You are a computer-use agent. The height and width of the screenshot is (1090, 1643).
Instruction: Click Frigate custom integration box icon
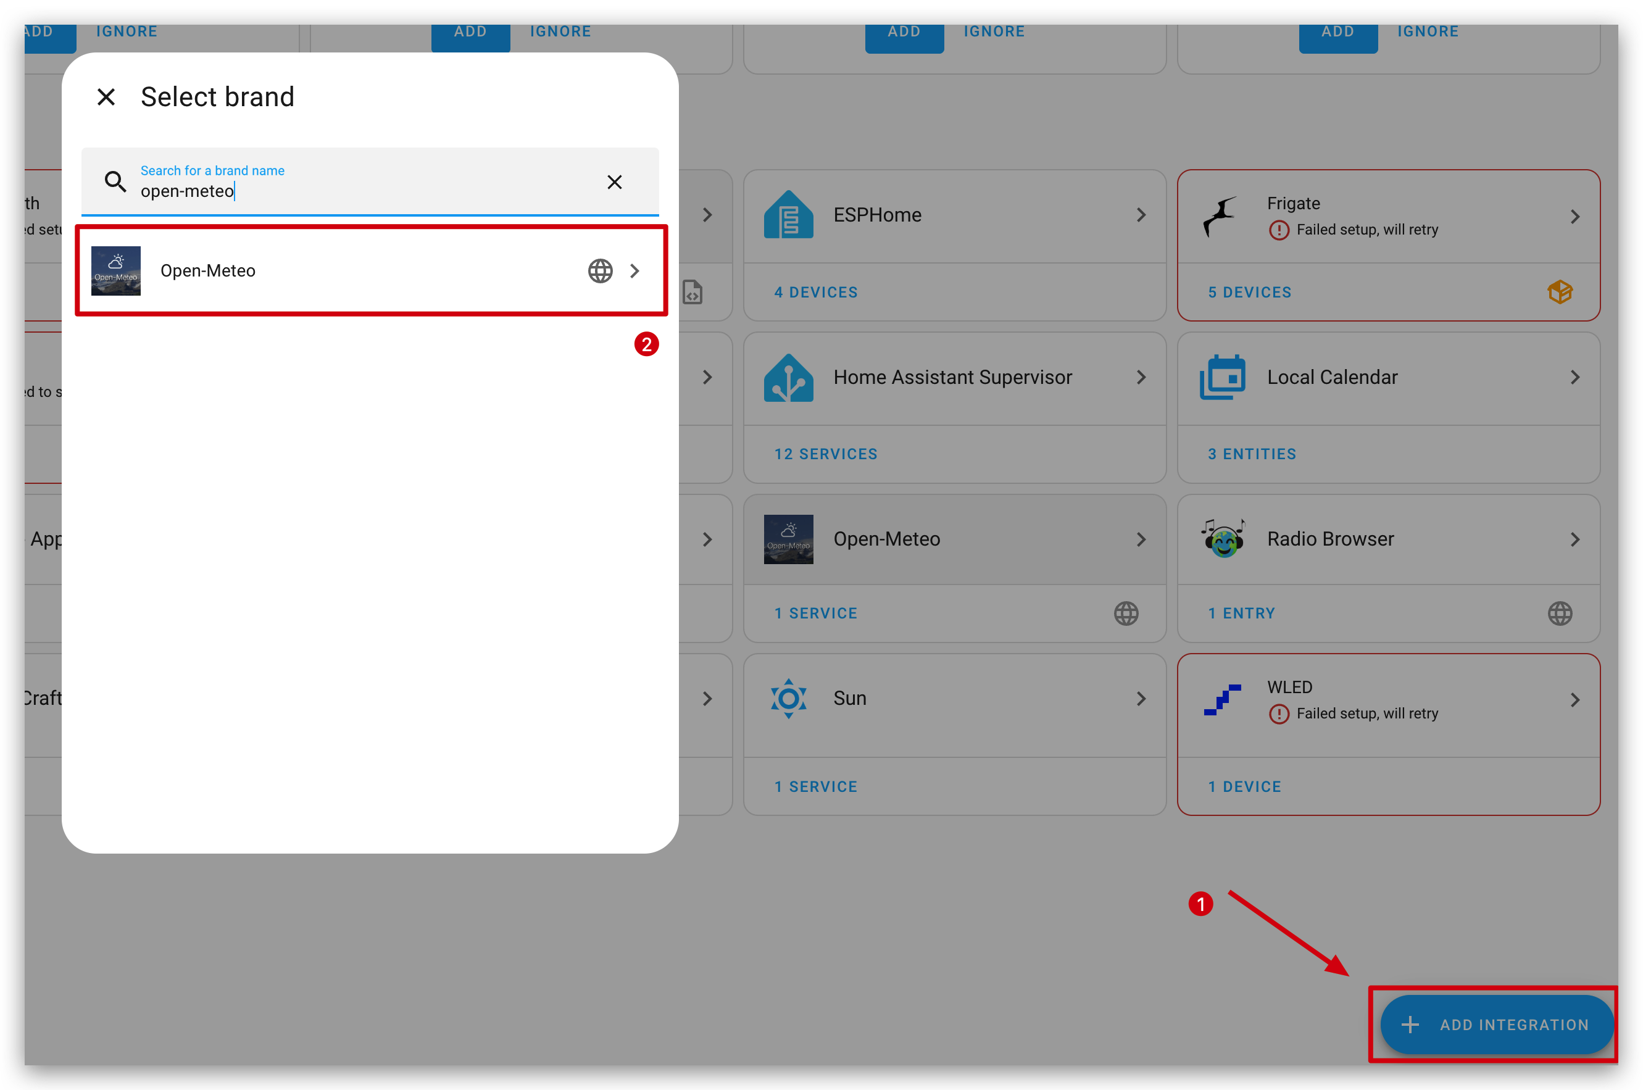pyautogui.click(x=1560, y=292)
